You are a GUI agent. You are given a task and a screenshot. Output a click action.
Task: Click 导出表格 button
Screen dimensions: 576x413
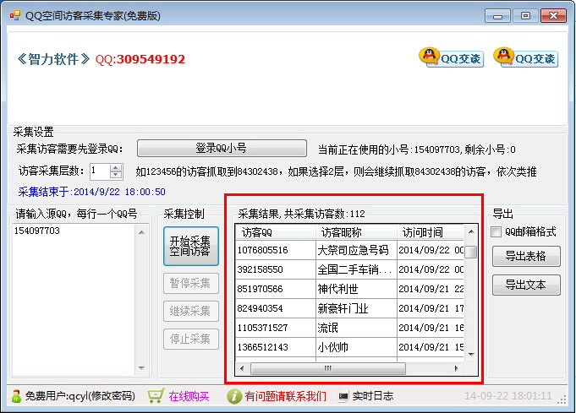pos(526,256)
